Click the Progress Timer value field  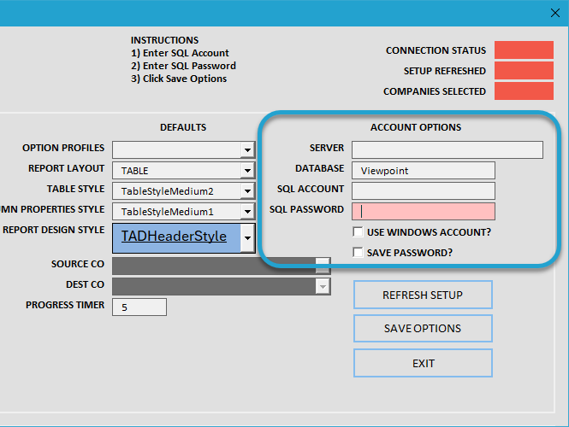coord(139,307)
